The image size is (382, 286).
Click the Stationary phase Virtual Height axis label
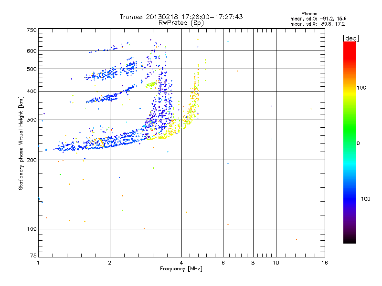click(x=21, y=143)
